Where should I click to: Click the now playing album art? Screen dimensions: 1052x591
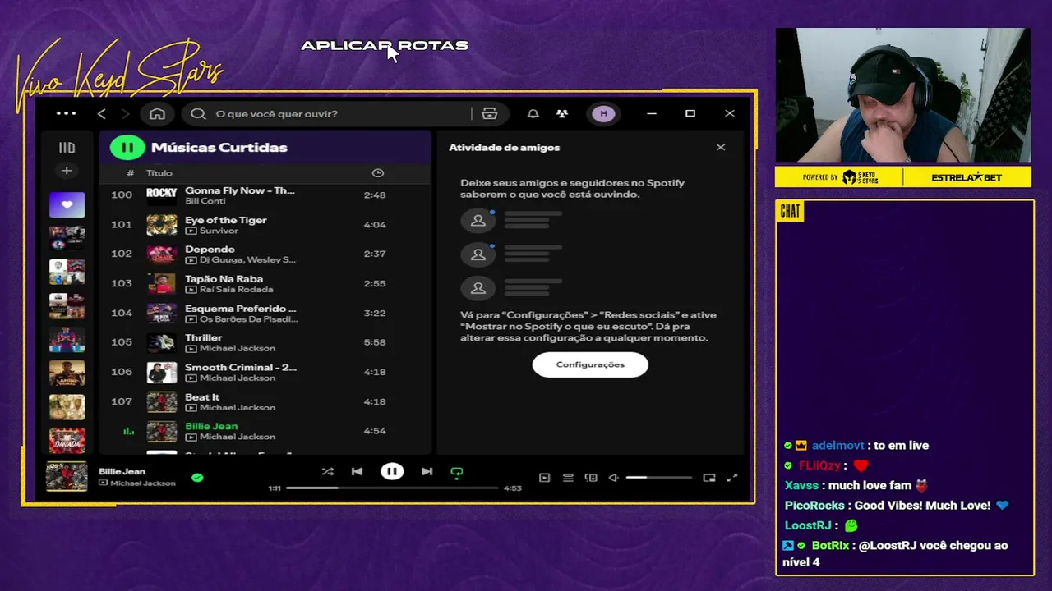click(67, 477)
